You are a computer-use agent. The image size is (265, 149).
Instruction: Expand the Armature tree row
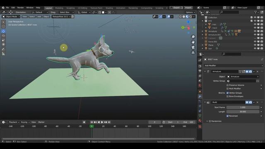202,31
